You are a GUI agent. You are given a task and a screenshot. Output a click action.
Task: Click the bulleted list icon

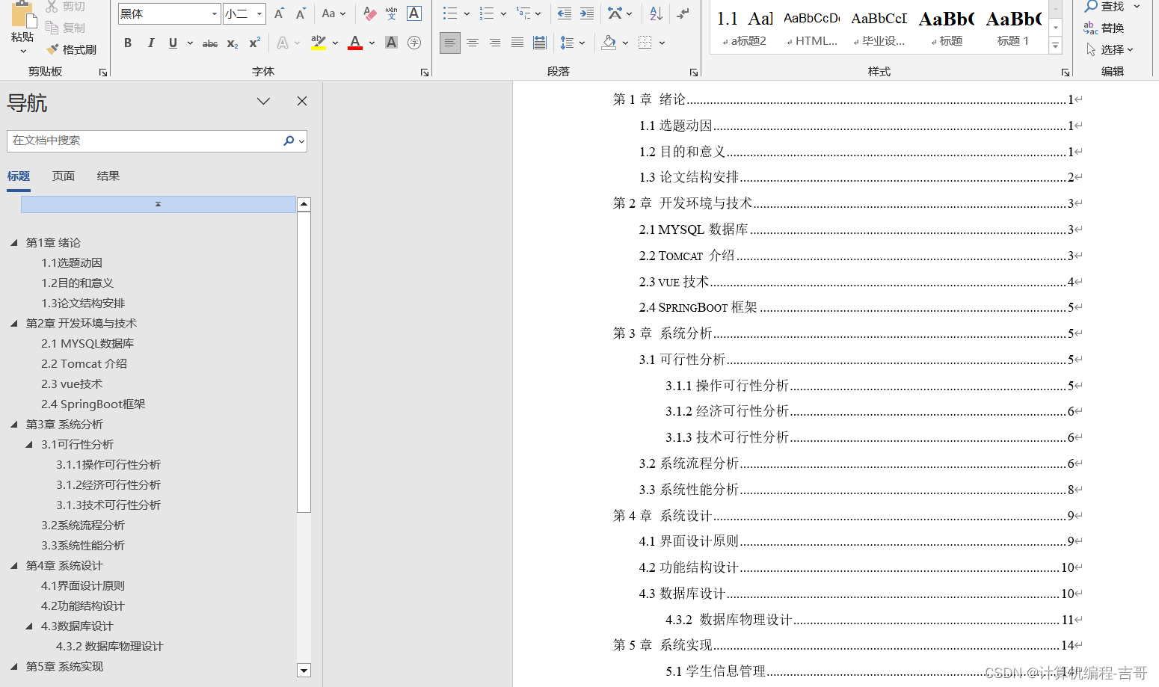pos(449,13)
